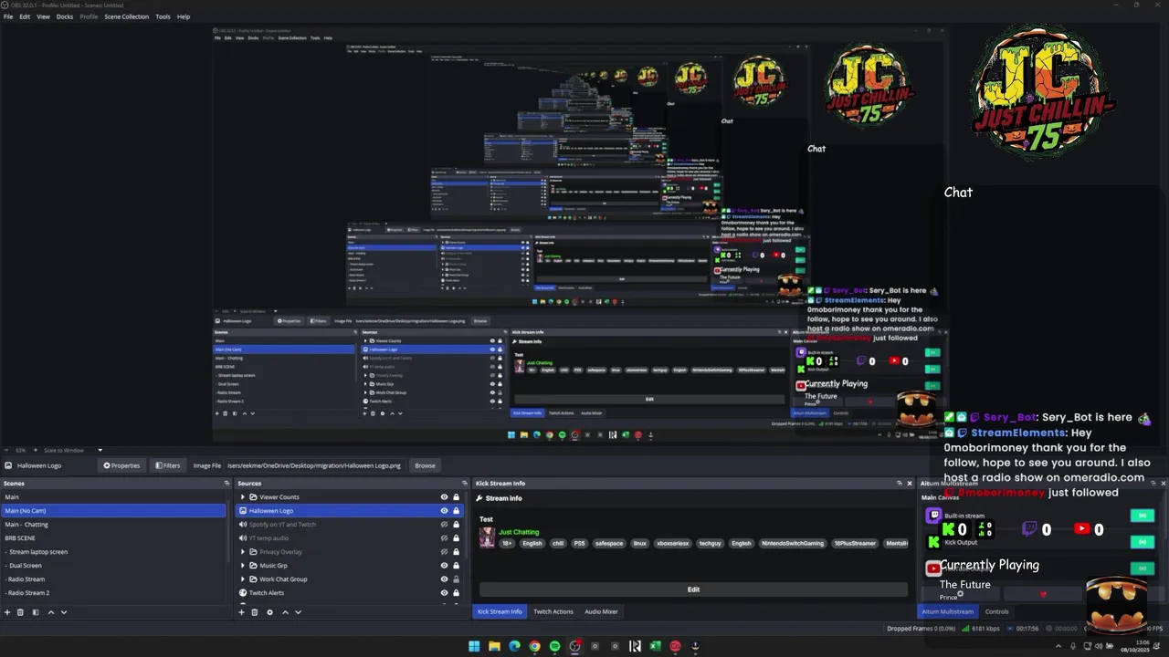The height and width of the screenshot is (657, 1169).
Task: Toggle the Kick Output stream button
Action: [1142, 541]
